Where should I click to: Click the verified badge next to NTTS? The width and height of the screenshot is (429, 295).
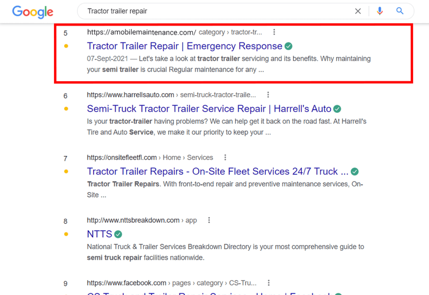(x=118, y=234)
